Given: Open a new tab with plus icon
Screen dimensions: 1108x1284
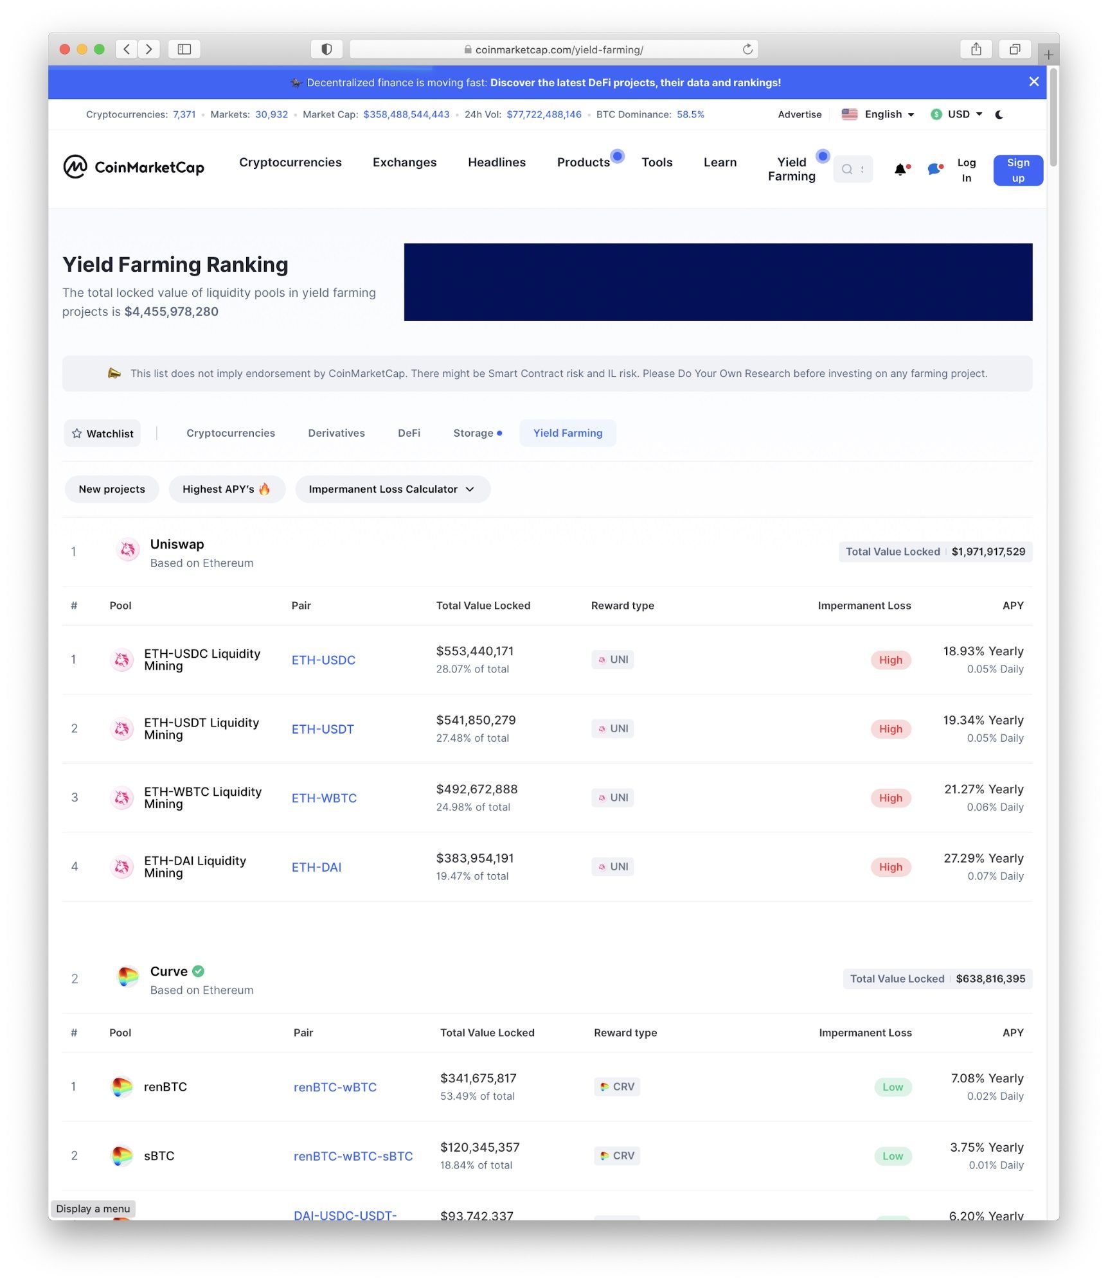Looking at the screenshot, I should (x=1048, y=55).
